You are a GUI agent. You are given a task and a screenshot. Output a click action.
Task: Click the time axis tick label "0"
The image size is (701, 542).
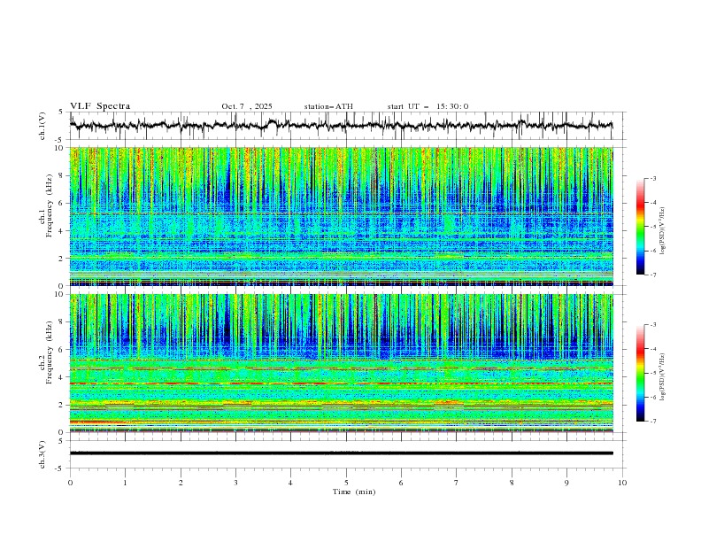tap(70, 483)
